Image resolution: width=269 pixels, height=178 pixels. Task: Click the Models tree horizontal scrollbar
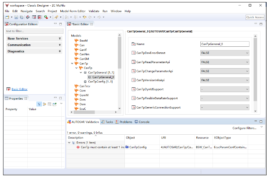click(x=84, y=112)
